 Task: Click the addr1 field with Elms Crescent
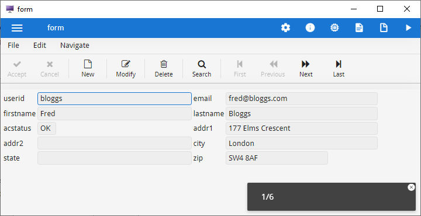pyautogui.click(x=302, y=128)
